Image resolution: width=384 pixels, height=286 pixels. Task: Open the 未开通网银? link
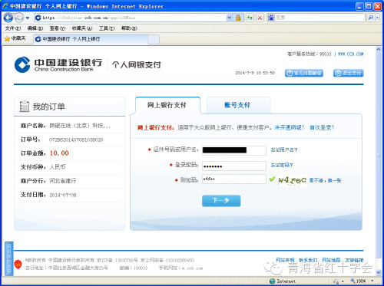(290, 127)
